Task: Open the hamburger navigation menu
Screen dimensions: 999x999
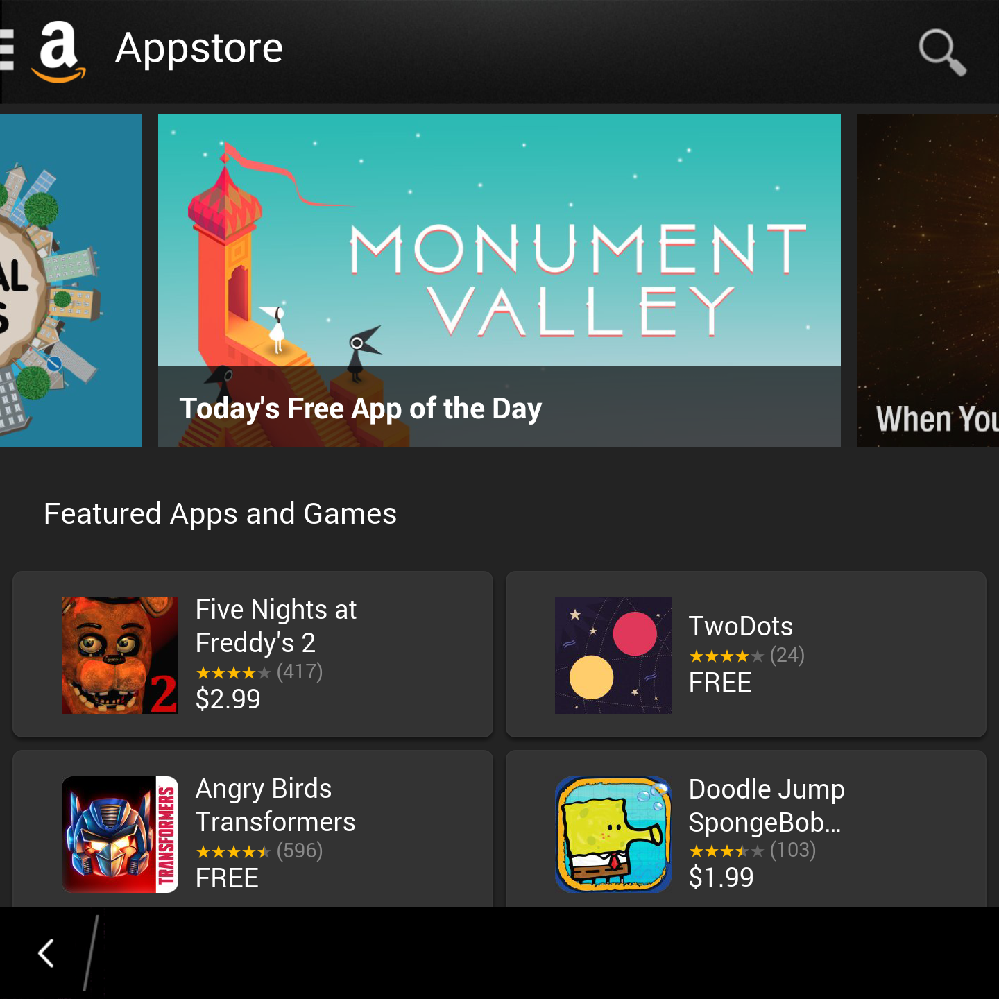Action: [x=7, y=50]
